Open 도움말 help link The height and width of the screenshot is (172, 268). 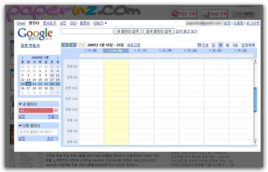pyautogui.click(x=238, y=23)
